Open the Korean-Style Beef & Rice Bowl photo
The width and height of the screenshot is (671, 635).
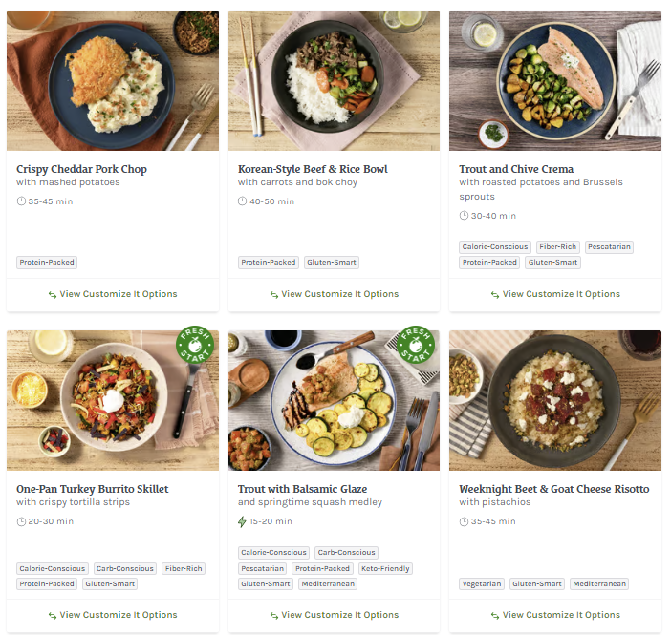point(334,80)
